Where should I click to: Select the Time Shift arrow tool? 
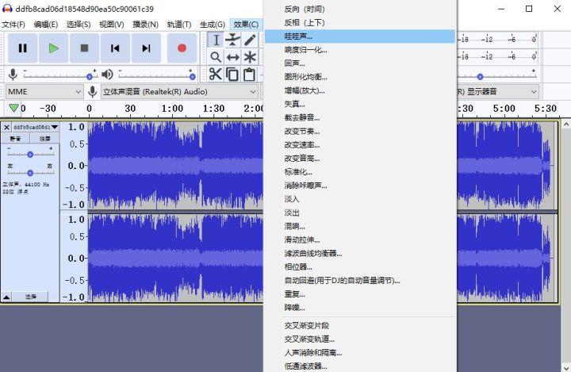click(232, 57)
